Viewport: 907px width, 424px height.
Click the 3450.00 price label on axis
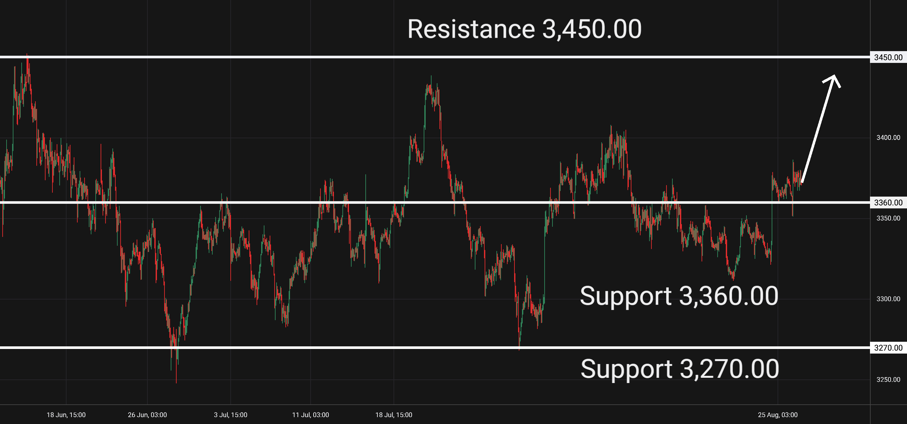pyautogui.click(x=888, y=57)
